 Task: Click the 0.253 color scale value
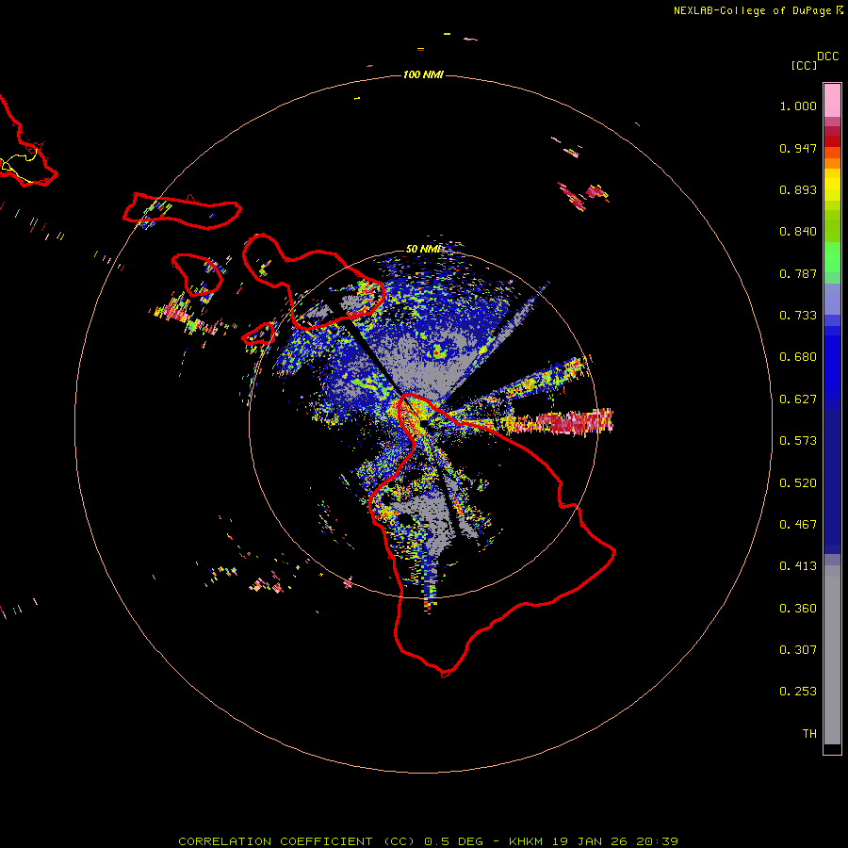[x=798, y=692]
